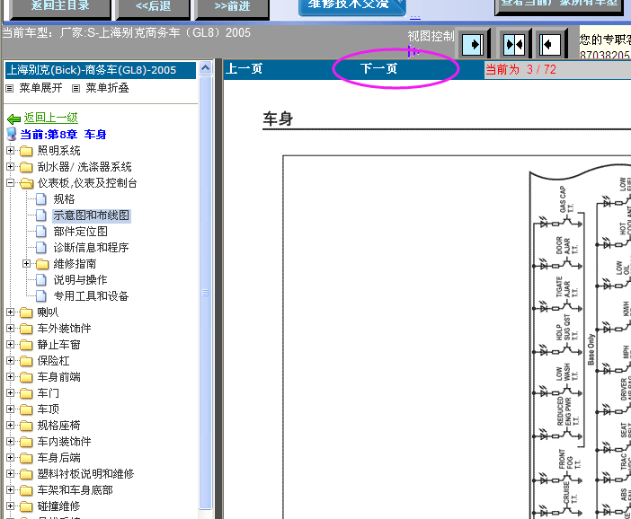
Task: Click the 车顶 folder icon
Action: click(x=26, y=409)
